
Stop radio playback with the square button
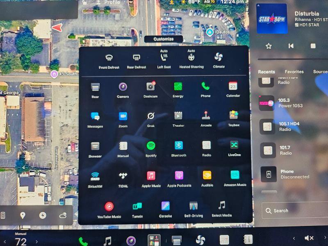pos(313,46)
